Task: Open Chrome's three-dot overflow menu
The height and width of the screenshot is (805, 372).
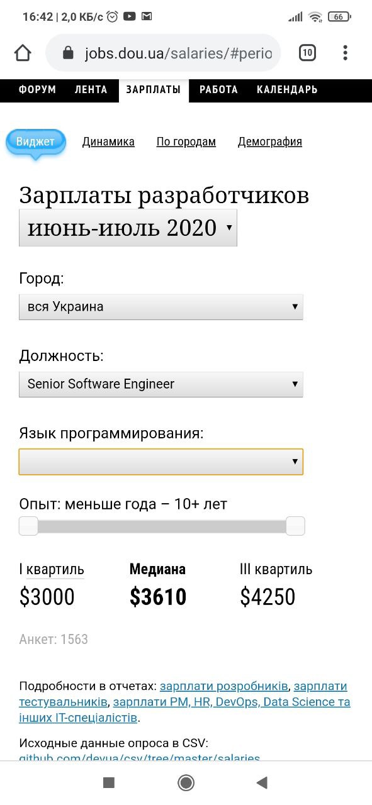Action: click(345, 53)
